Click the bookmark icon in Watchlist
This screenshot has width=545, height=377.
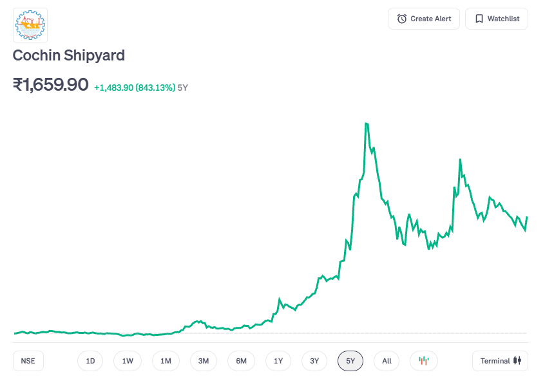[479, 19]
